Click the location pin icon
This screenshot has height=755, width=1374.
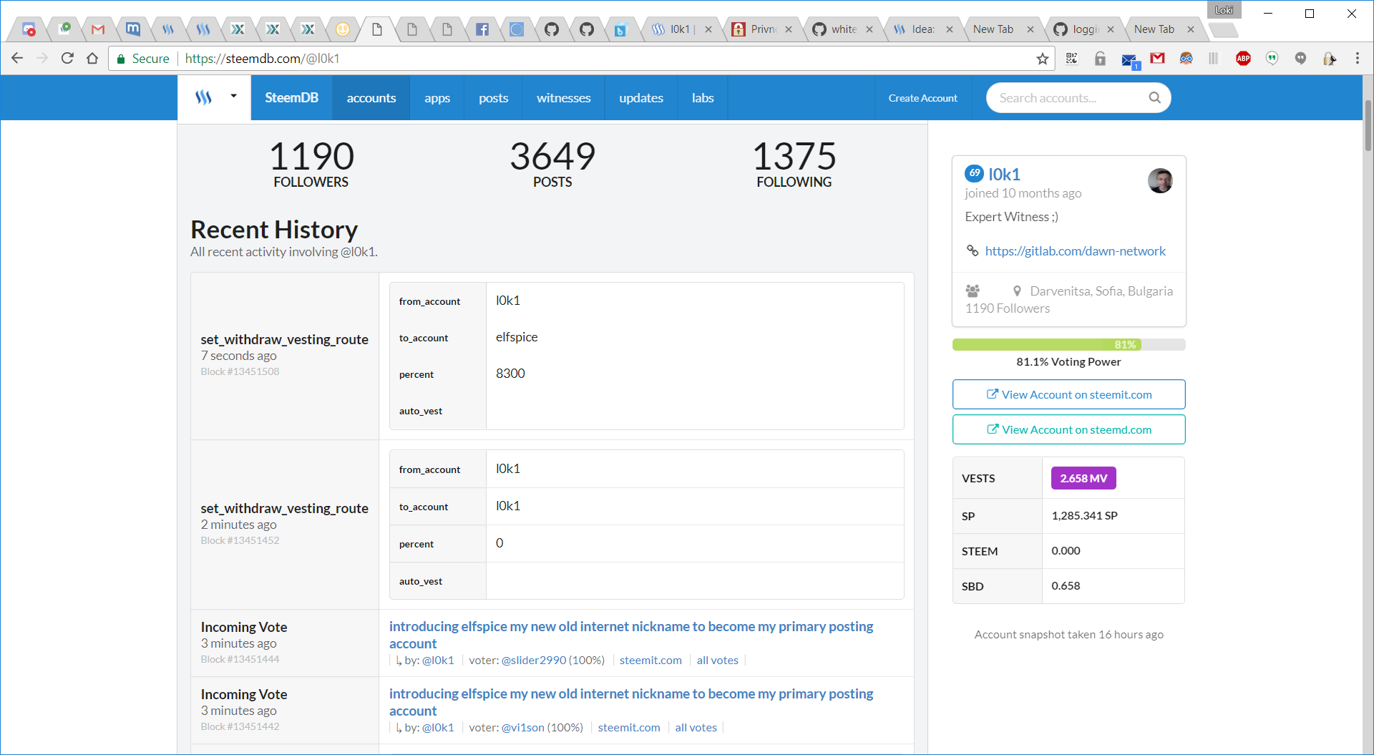(1017, 291)
